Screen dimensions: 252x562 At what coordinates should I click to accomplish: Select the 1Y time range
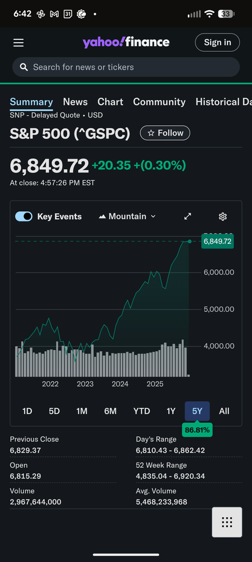[x=171, y=411]
